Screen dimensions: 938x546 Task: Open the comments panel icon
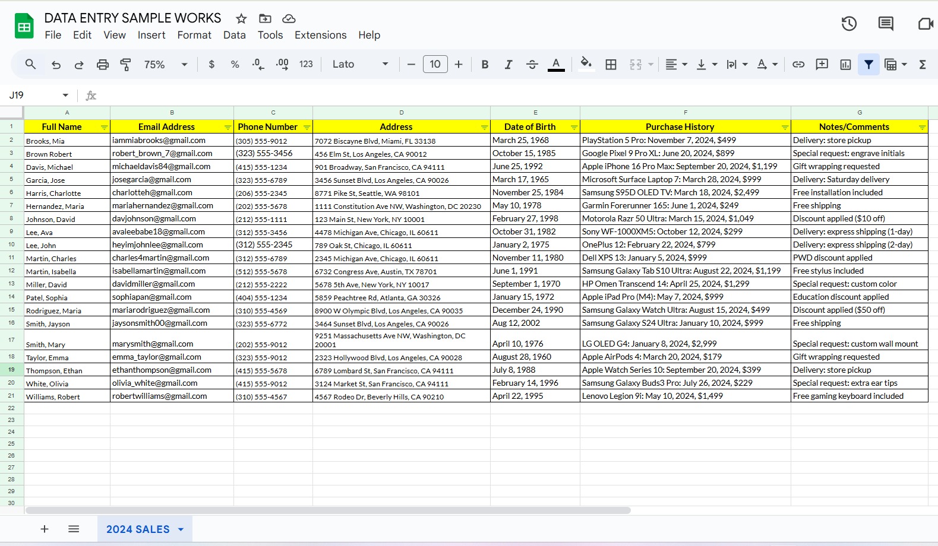click(886, 24)
